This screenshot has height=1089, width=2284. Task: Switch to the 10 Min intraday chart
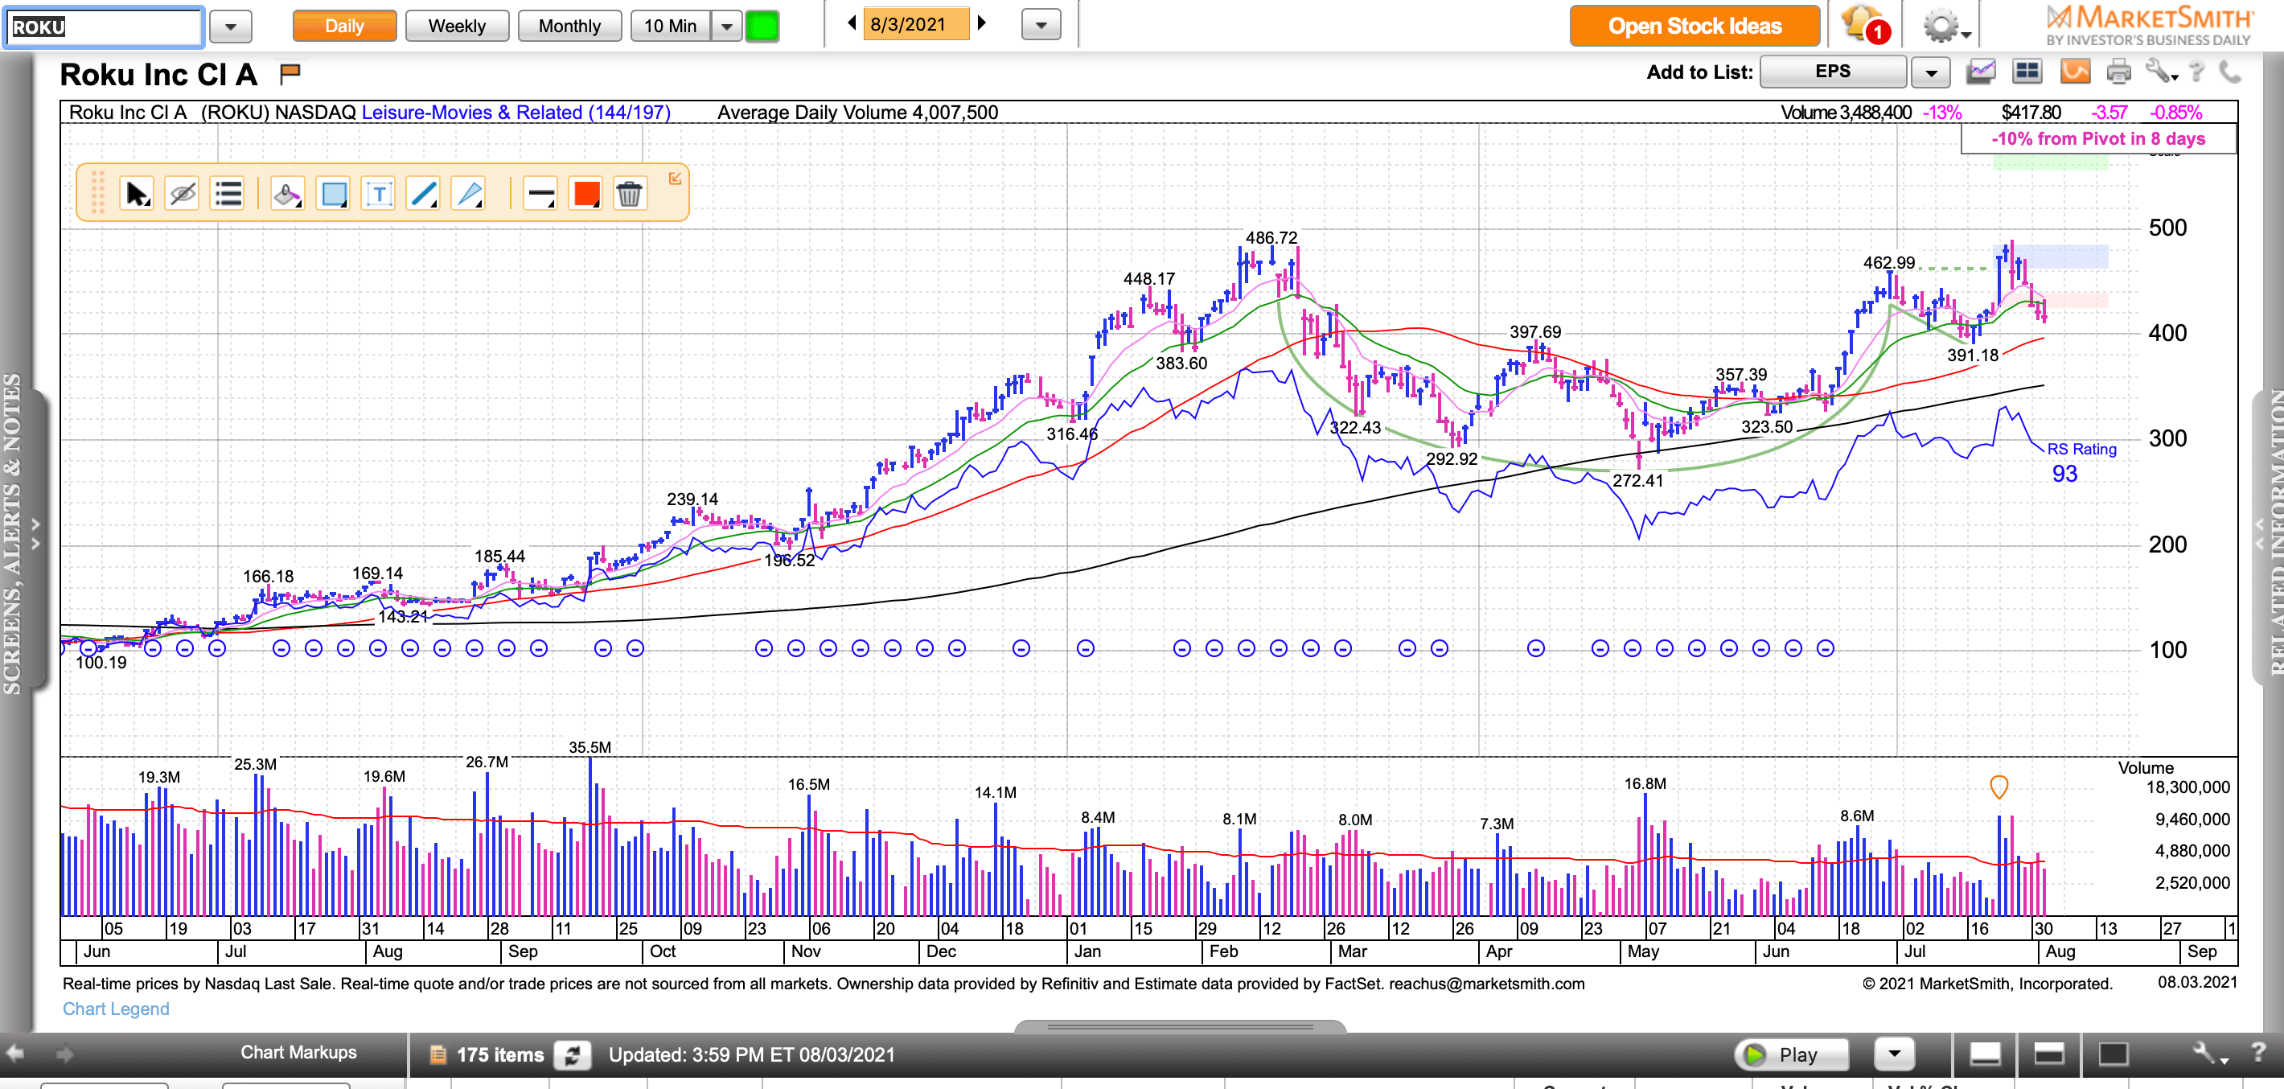click(670, 27)
